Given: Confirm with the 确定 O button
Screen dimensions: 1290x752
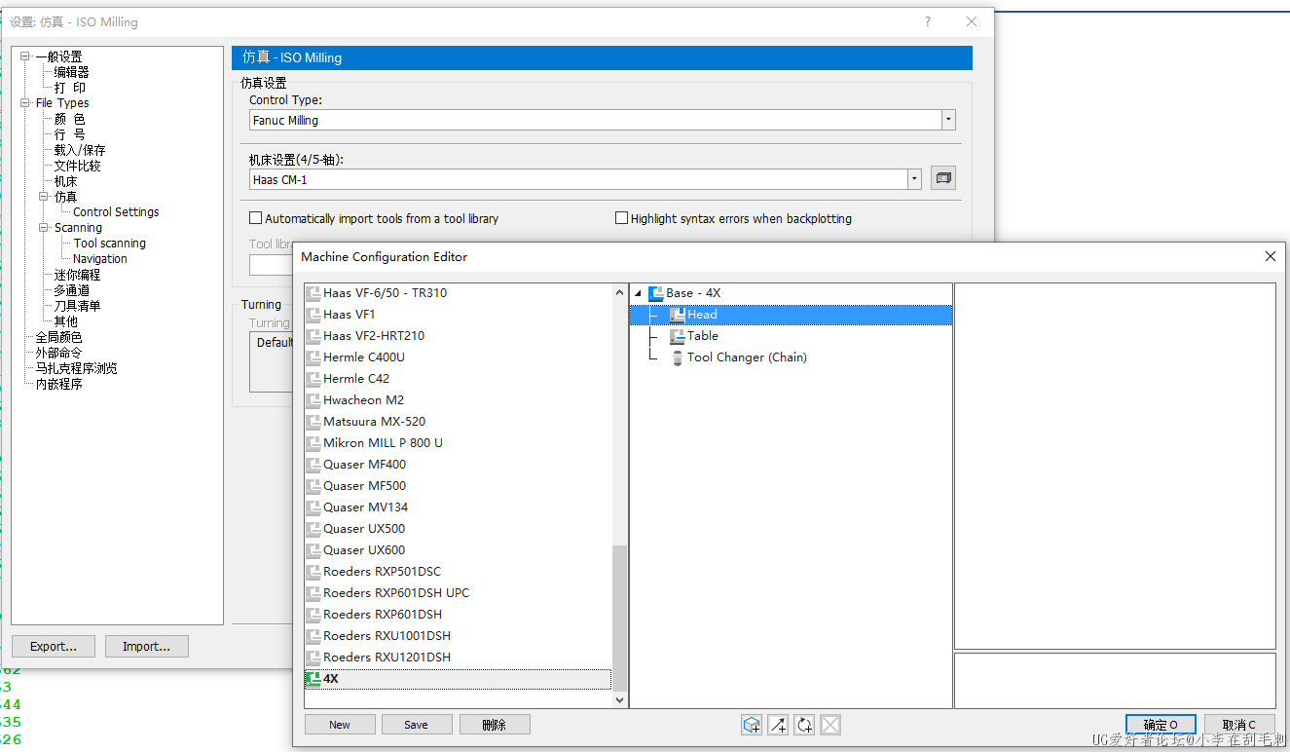Looking at the screenshot, I should coord(1161,725).
